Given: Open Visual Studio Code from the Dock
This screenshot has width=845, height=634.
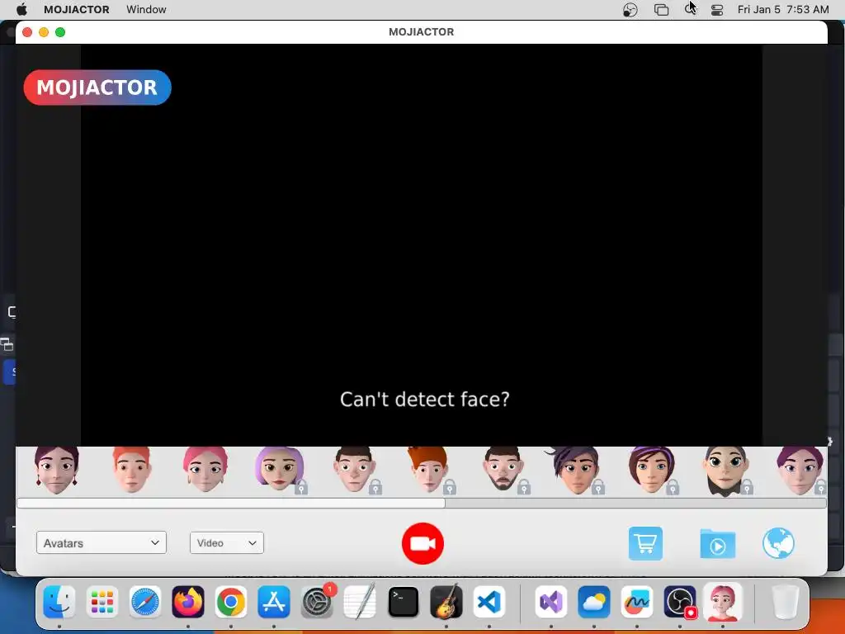Looking at the screenshot, I should tap(489, 602).
